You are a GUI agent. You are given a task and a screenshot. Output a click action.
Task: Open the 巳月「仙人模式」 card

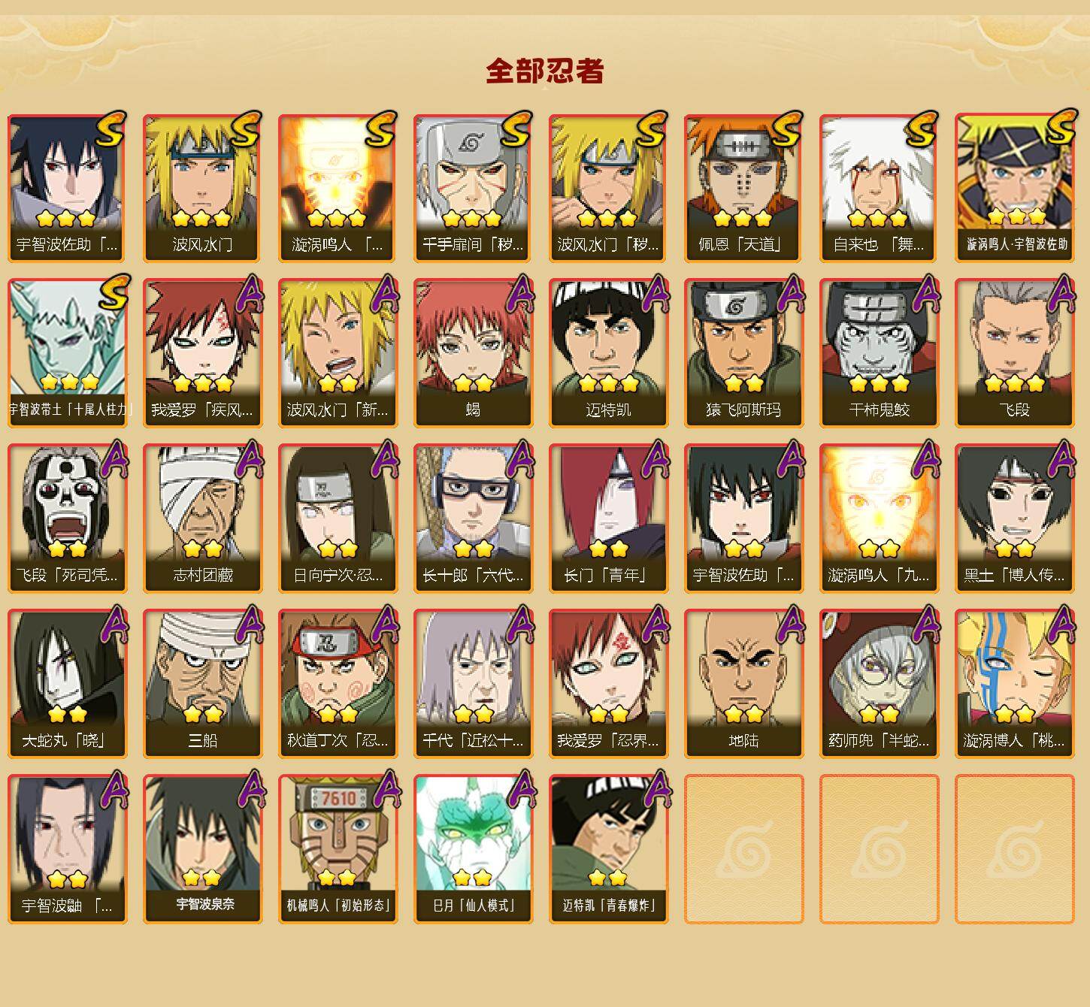coord(473,849)
